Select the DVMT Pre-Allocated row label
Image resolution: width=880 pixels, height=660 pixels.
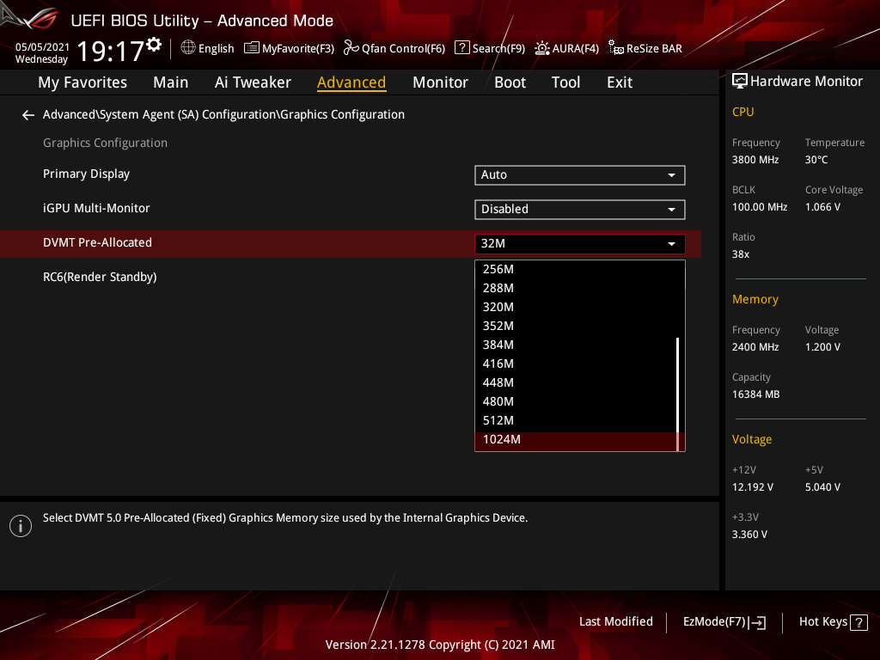(97, 243)
